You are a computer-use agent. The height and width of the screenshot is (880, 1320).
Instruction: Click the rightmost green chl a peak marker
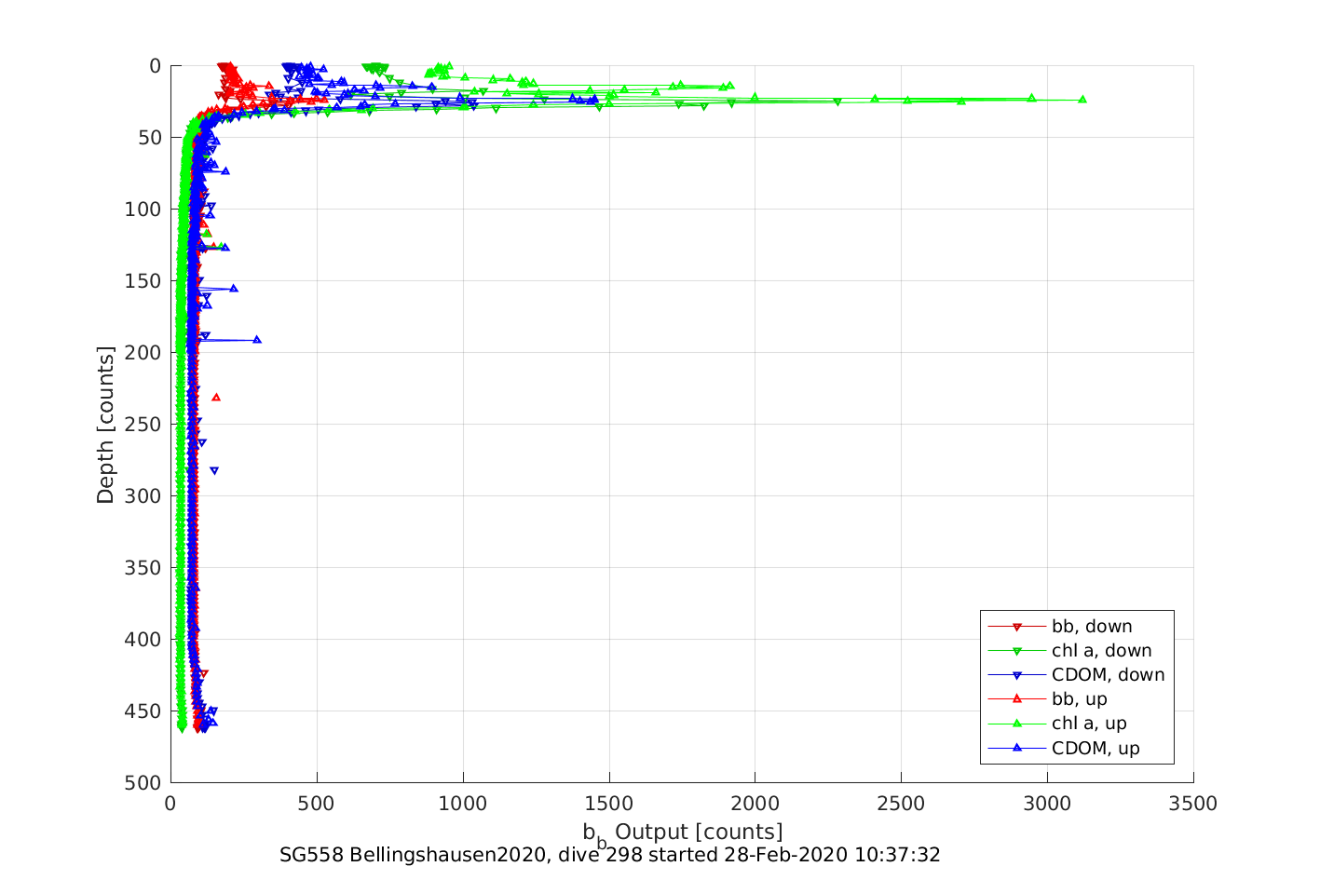1082,100
